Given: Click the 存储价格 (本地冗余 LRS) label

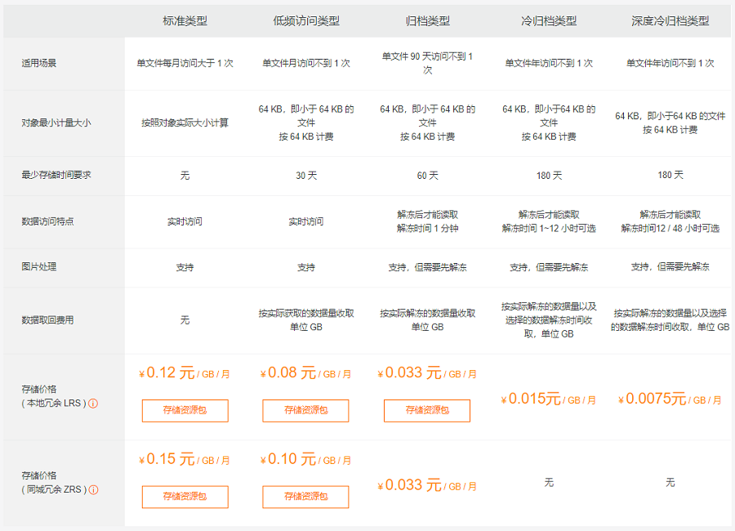Looking at the screenshot, I should click(54, 396).
